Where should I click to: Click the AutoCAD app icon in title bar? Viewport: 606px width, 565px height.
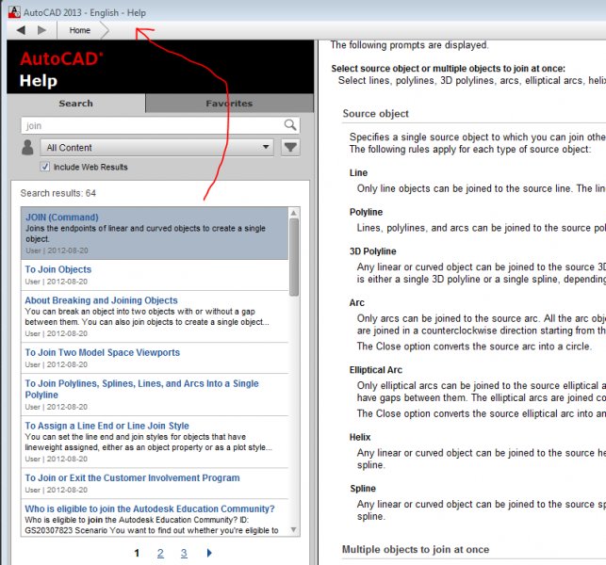14,12
